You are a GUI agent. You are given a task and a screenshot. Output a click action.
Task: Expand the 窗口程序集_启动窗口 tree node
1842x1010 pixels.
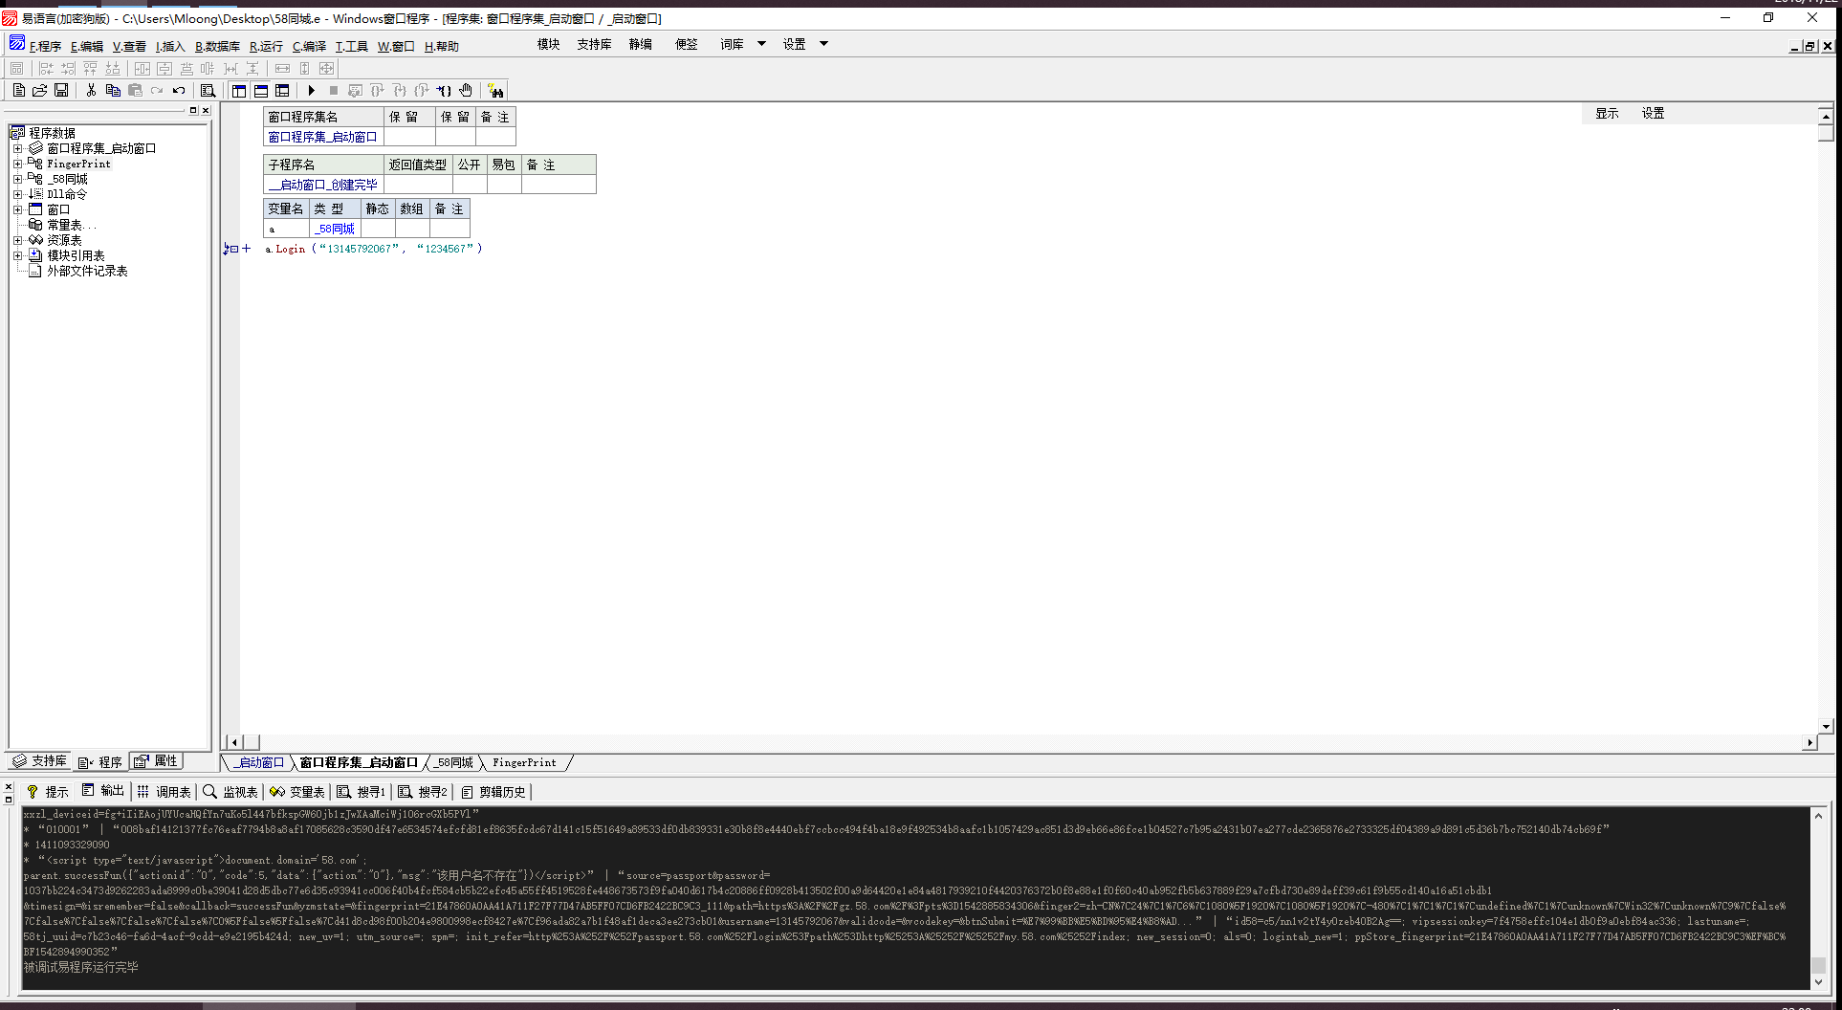(x=17, y=148)
